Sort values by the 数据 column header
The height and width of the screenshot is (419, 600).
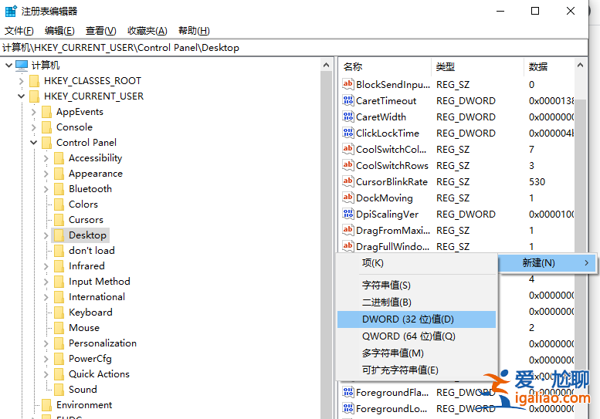549,67
